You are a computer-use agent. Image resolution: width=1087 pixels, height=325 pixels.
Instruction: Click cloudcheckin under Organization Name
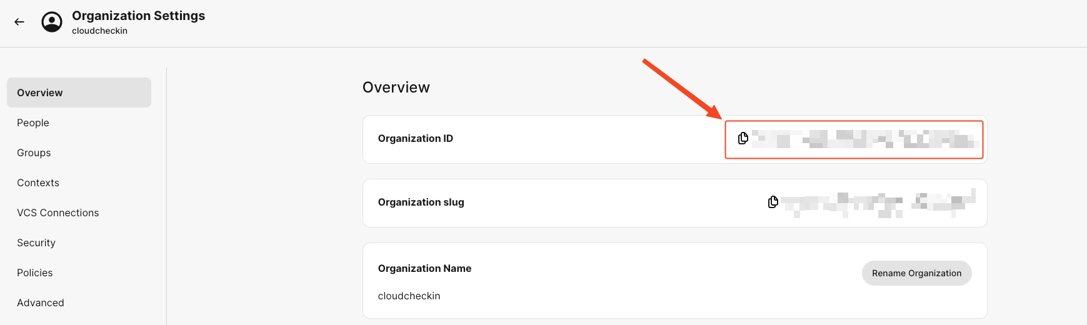click(x=409, y=296)
